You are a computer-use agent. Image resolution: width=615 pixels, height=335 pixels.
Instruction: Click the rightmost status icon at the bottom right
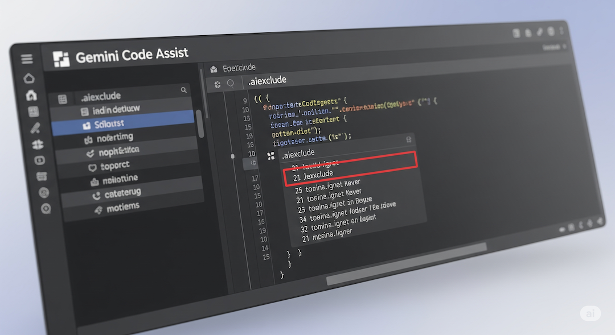click(x=600, y=221)
